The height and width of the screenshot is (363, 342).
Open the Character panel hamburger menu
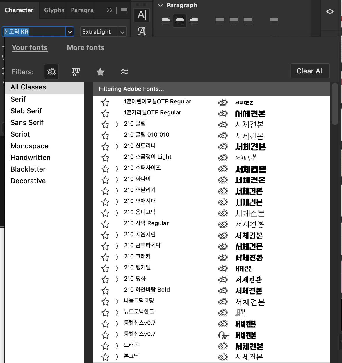coord(124,10)
